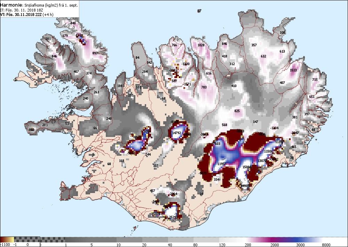Click the VT valid time 22Z line
This screenshot has height=247, width=348.
[x=27, y=15]
